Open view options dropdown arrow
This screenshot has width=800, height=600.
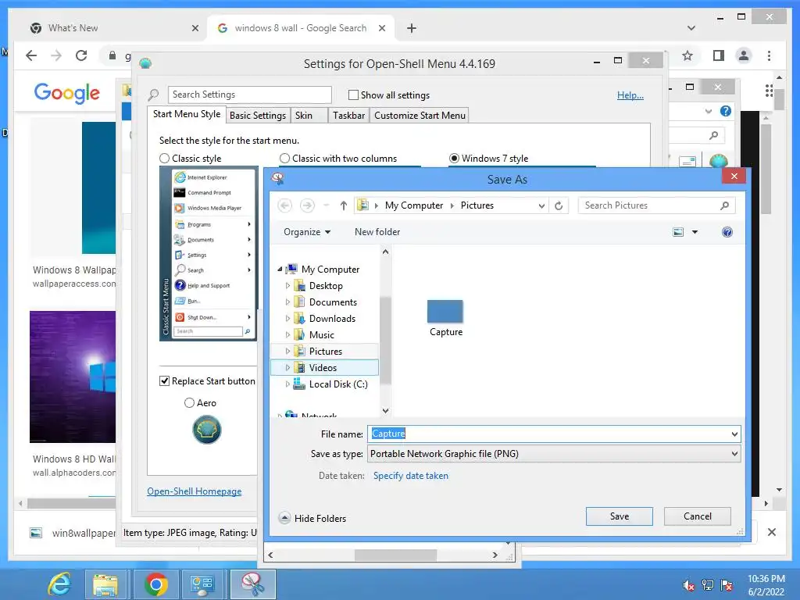coord(695,232)
